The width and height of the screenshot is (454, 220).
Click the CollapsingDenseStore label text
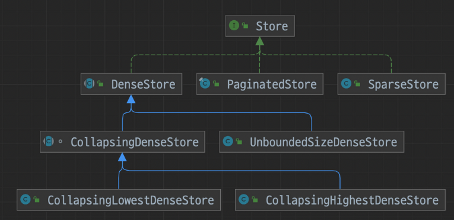[135, 142]
